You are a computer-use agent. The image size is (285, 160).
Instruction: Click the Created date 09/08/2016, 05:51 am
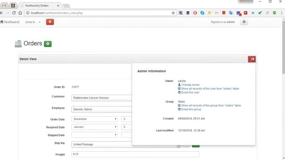click(191, 119)
